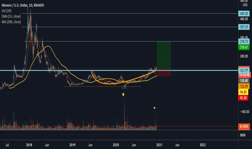Viewport: 252px width, 149px height.
Task: Select the MA (200, close) indicator legend
Action: click(11, 22)
